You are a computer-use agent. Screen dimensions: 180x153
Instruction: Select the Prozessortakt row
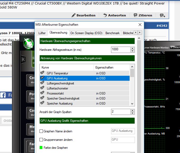[x=85, y=93]
